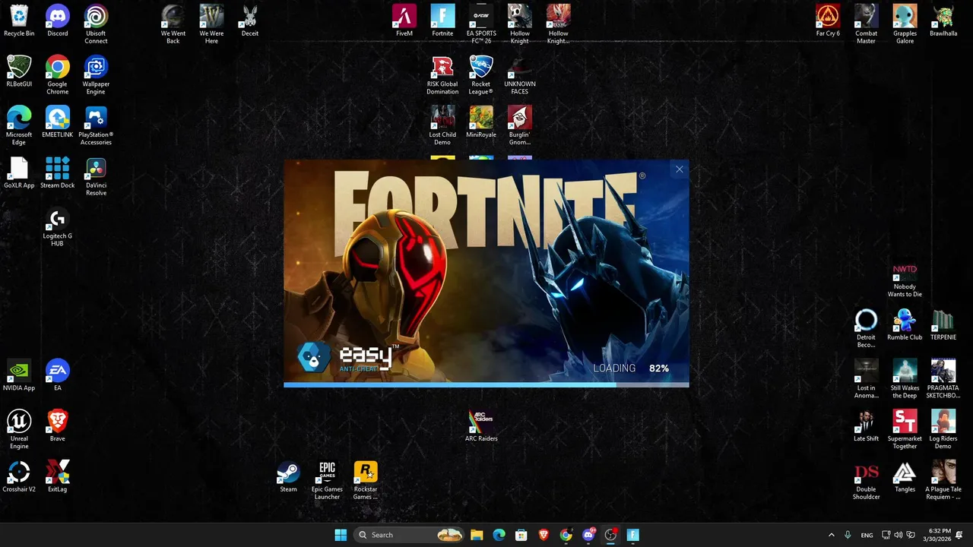The image size is (973, 547).
Task: Launch the Brawlhalla desktop shortcut
Action: point(943,21)
